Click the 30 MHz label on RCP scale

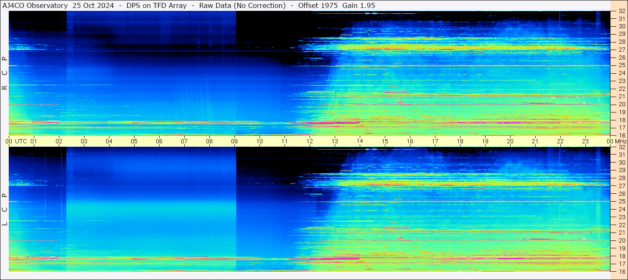coord(622,26)
